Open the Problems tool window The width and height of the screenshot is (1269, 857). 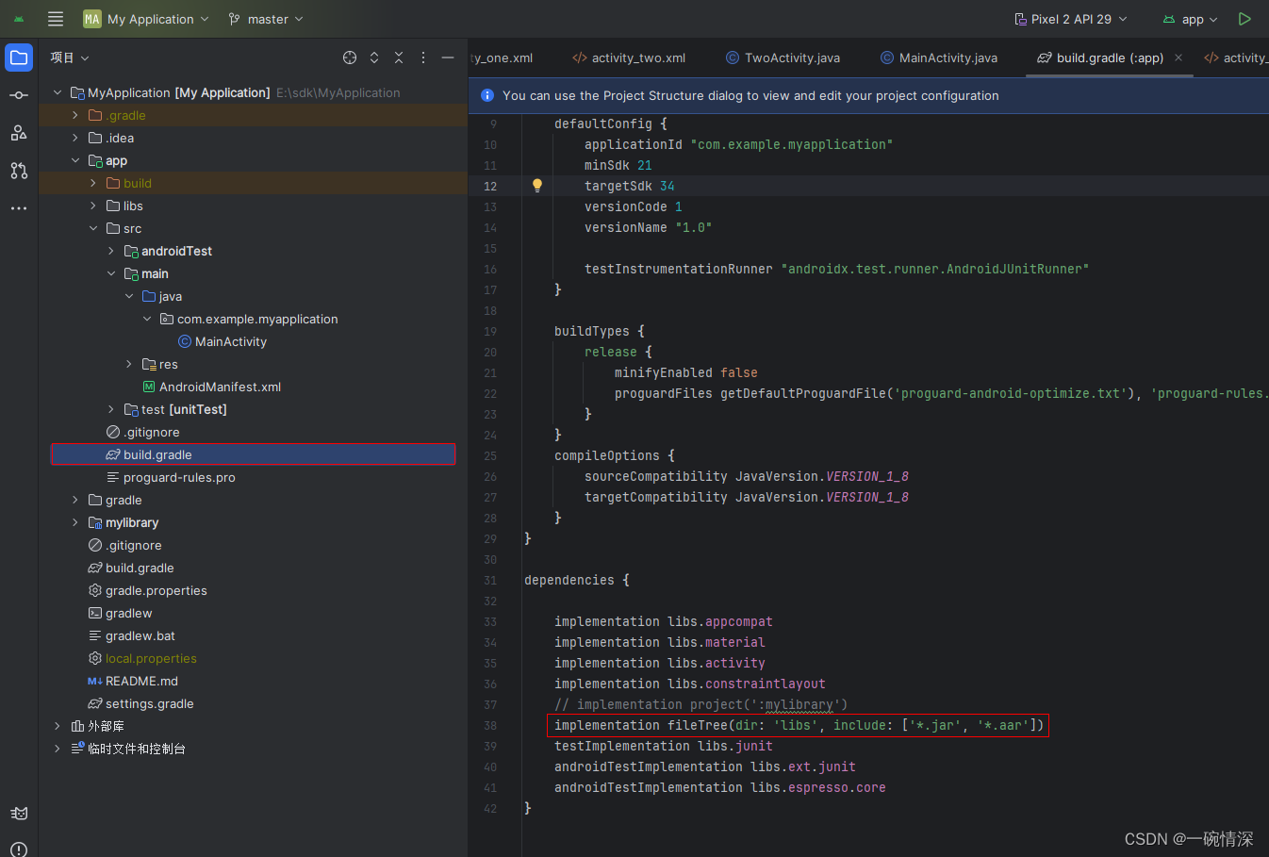[19, 849]
